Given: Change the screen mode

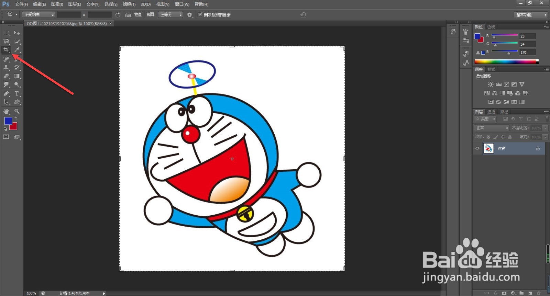Looking at the screenshot, I should click(16, 137).
